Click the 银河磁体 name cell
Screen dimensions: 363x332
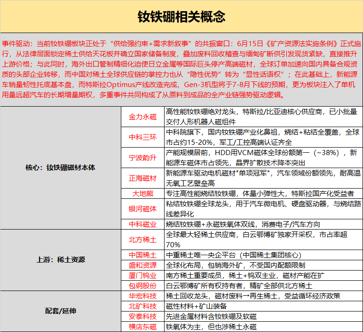(143, 209)
